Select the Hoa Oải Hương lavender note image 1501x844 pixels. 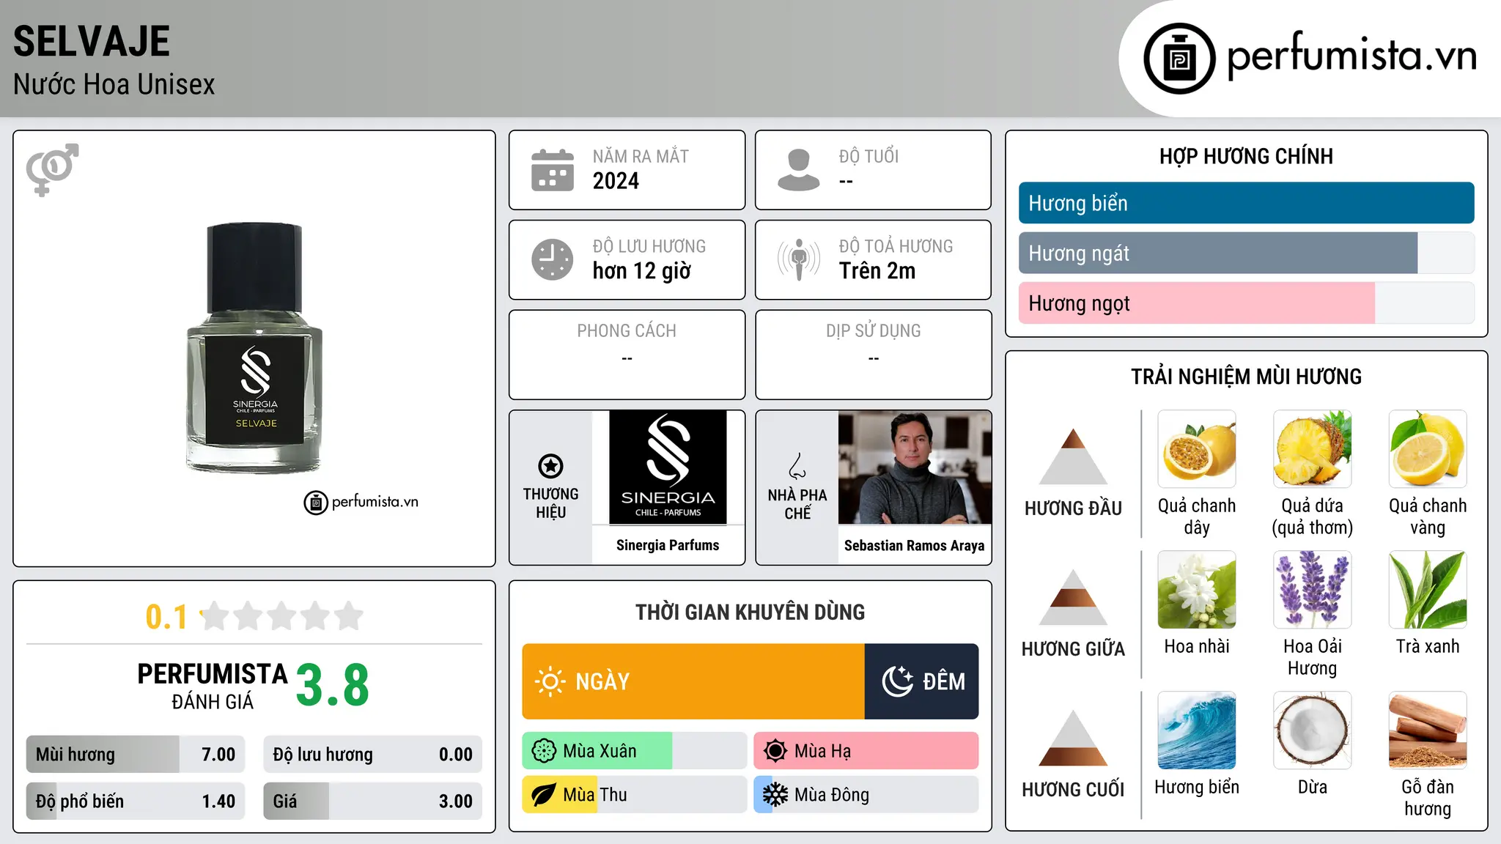click(x=1313, y=590)
